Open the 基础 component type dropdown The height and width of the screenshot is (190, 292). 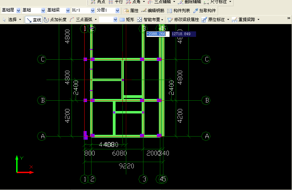point(43,10)
